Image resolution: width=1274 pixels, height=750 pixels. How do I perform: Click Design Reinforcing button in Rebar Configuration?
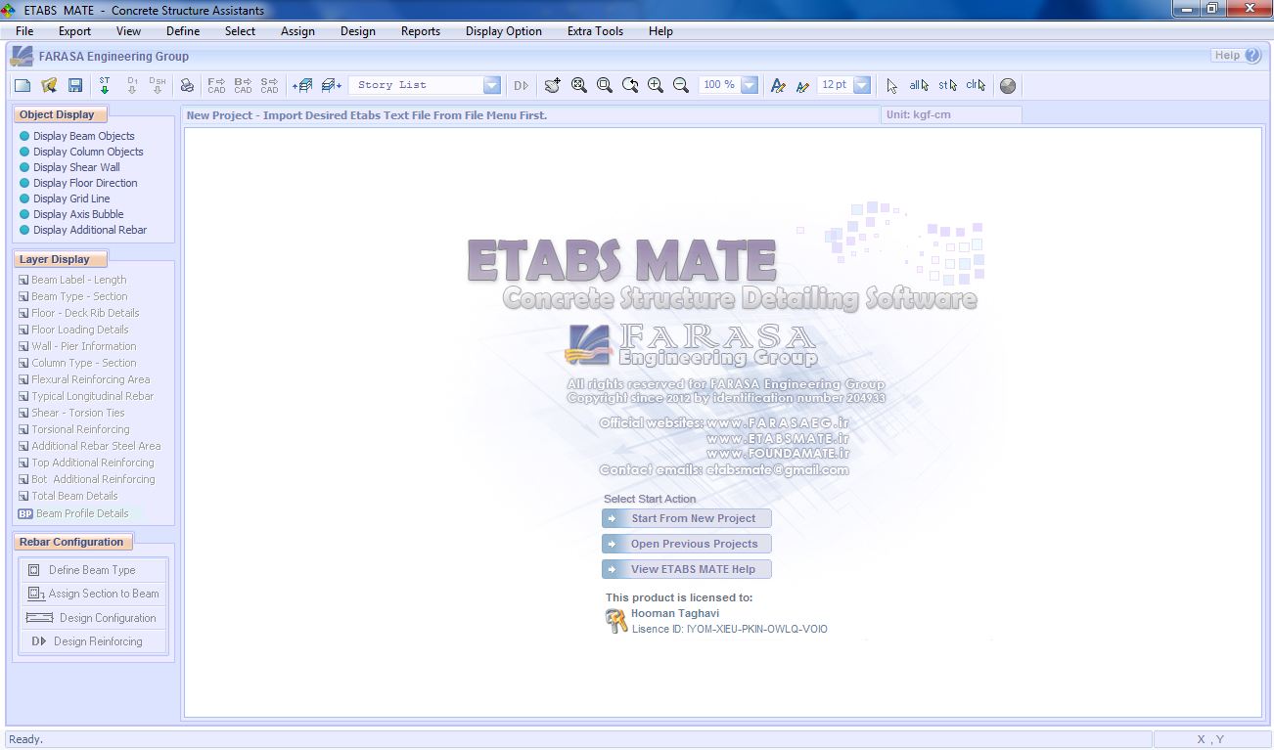click(94, 641)
